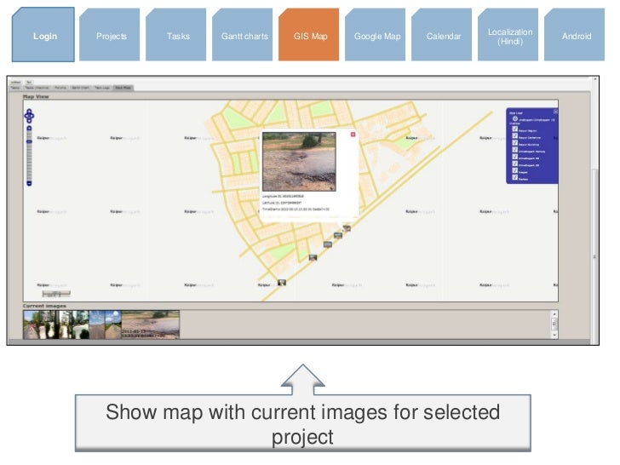Click the map pan control compass
This screenshot has width=620, height=465.
click(x=29, y=114)
